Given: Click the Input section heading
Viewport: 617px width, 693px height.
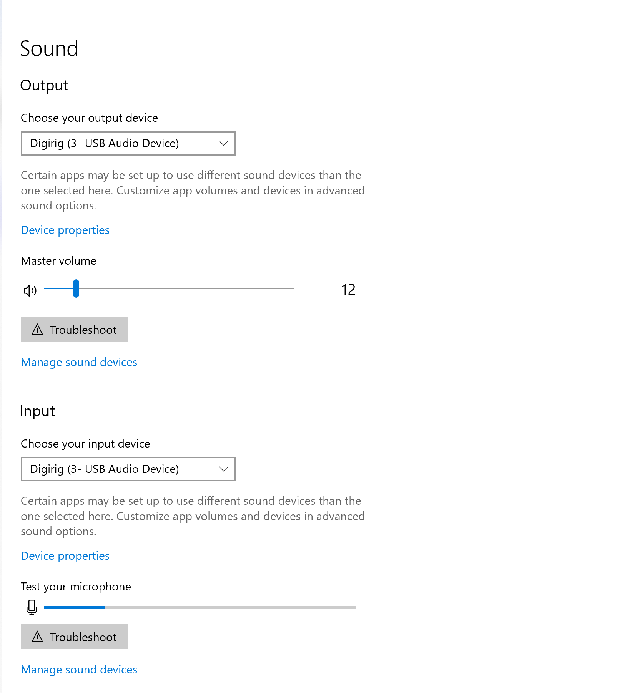Looking at the screenshot, I should tap(37, 411).
